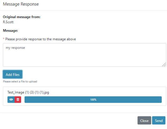Close the Message Response dialog
Viewport: 167px width, 129px height.
pyautogui.click(x=144, y=121)
